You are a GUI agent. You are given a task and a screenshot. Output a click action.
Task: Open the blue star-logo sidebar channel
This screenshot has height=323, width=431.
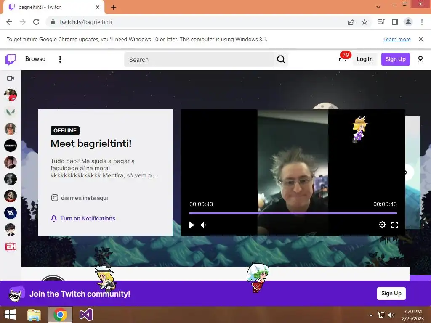coord(11,213)
